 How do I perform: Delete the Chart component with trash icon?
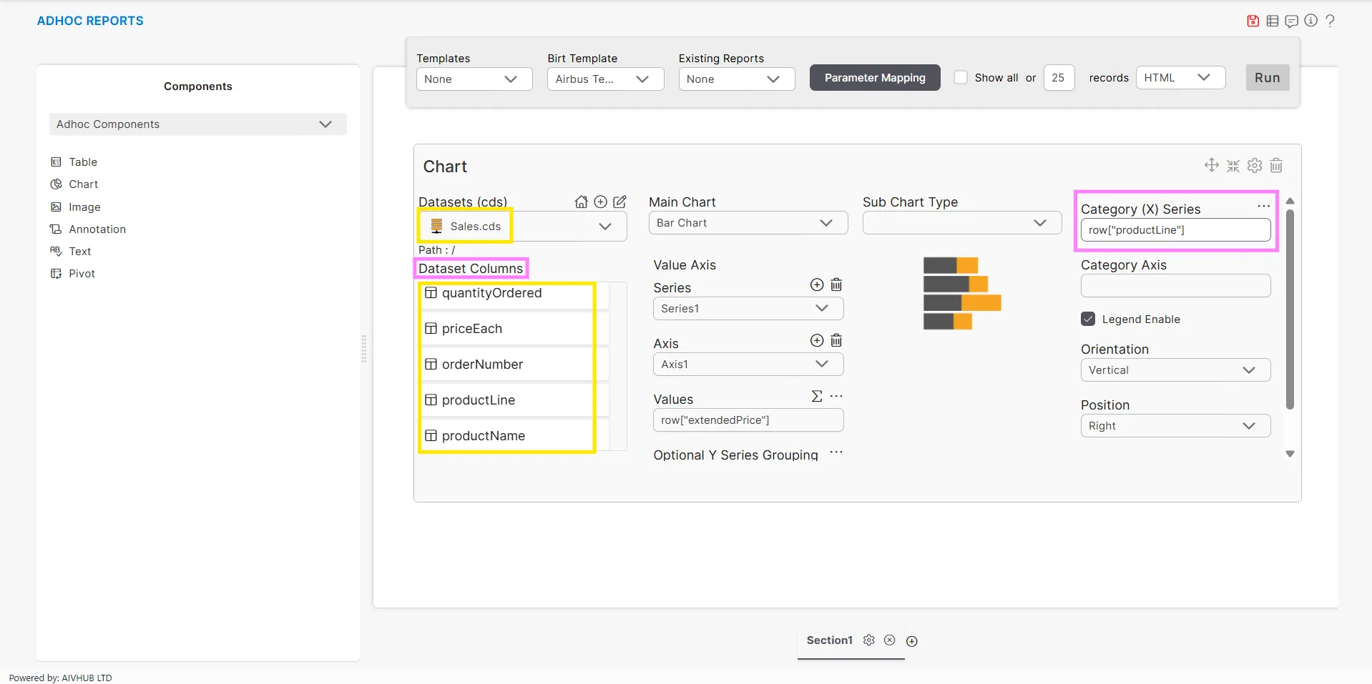1276,166
